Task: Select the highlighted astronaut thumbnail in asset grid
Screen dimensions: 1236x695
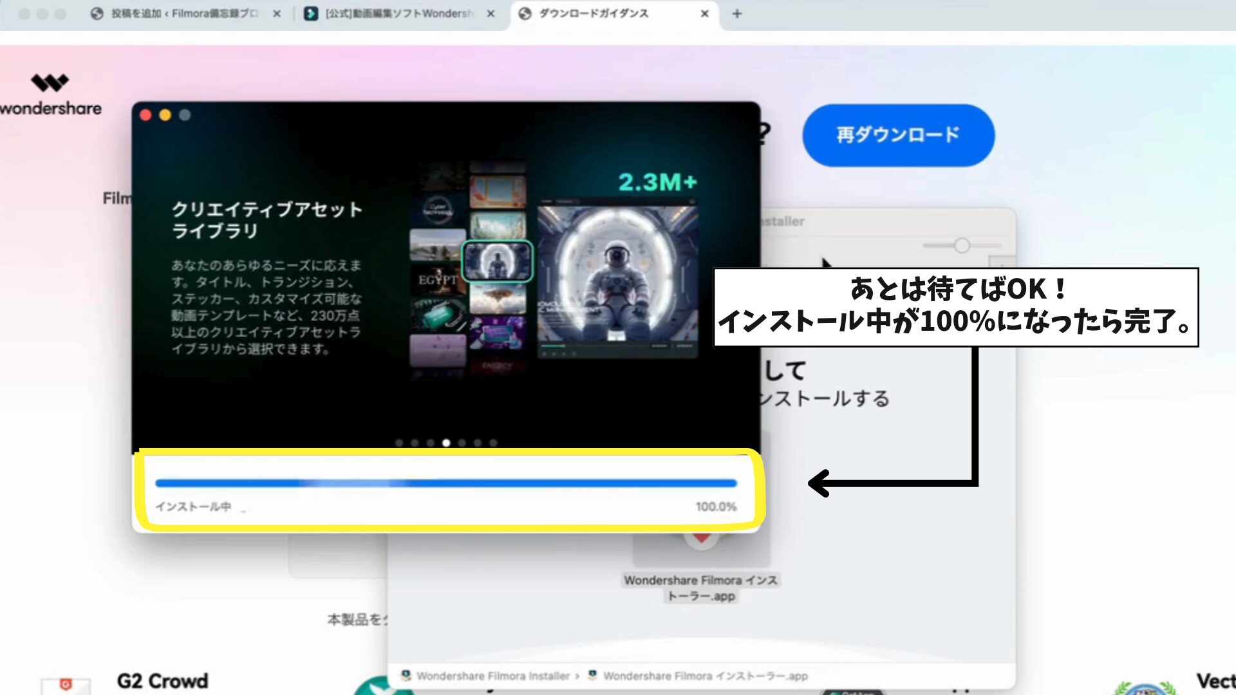Action: [498, 261]
